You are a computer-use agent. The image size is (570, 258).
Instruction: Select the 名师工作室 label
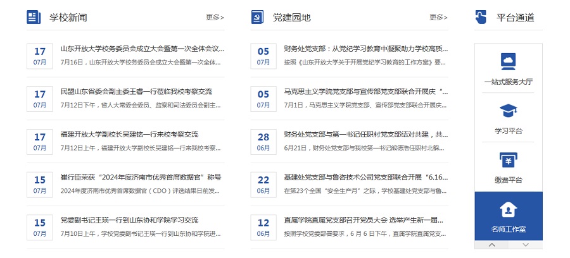click(508, 230)
